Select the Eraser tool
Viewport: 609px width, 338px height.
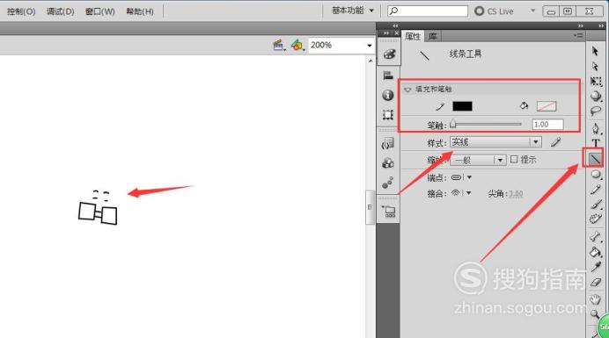(596, 283)
